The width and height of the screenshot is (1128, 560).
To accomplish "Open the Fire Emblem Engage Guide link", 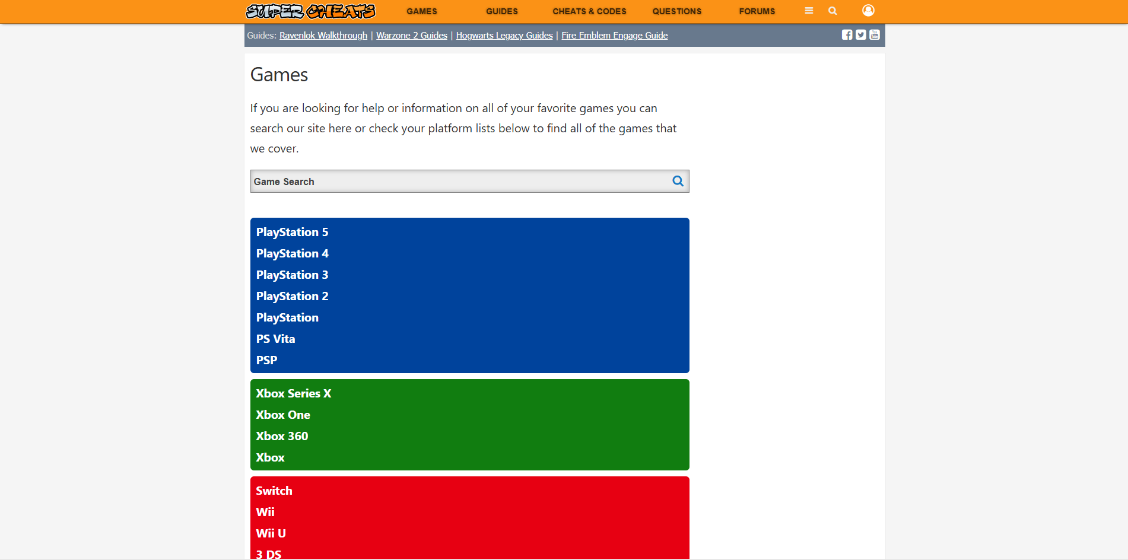I will [615, 36].
